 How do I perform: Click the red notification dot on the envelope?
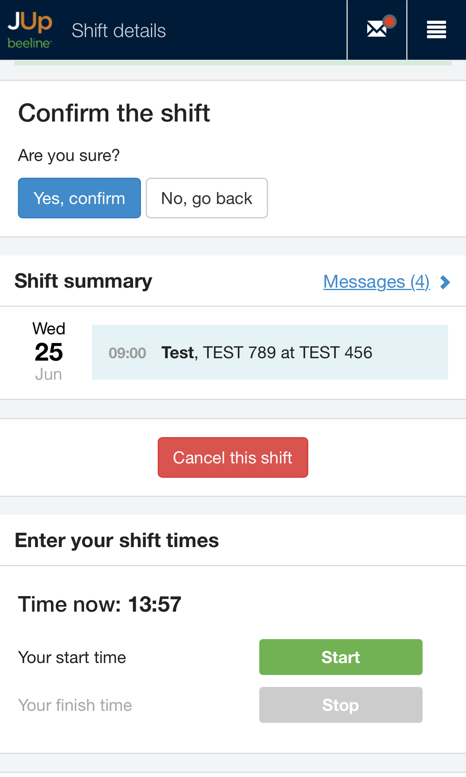tap(390, 21)
